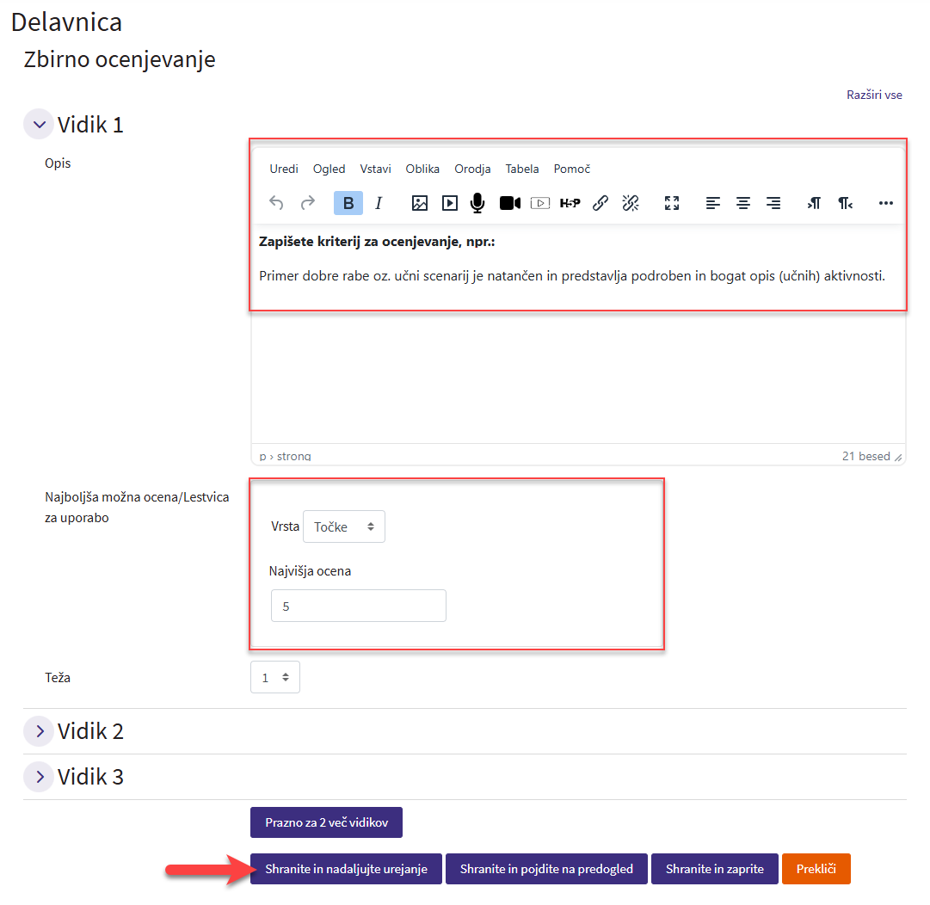Image resolution: width=930 pixels, height=905 pixels.
Task: Record audio with the microphone icon
Action: click(x=477, y=203)
